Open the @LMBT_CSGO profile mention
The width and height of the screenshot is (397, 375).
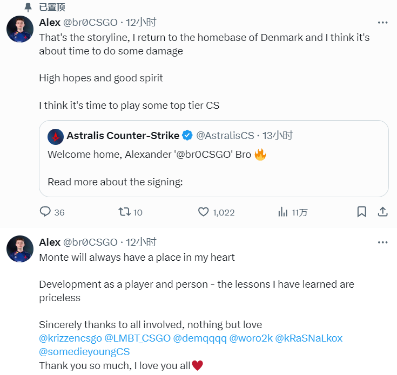coord(137,338)
